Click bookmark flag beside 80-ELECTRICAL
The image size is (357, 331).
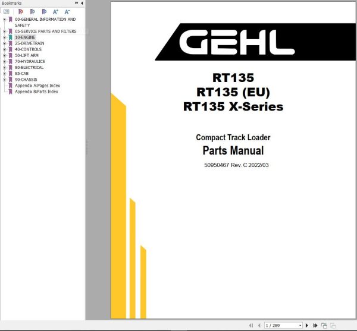point(10,68)
